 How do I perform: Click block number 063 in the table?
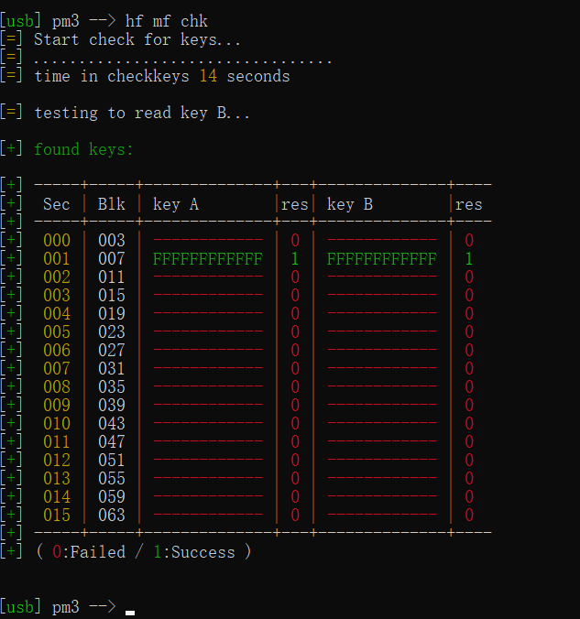tap(111, 516)
